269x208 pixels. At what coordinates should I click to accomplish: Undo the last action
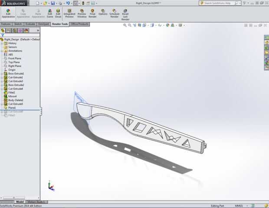coord(68,3)
